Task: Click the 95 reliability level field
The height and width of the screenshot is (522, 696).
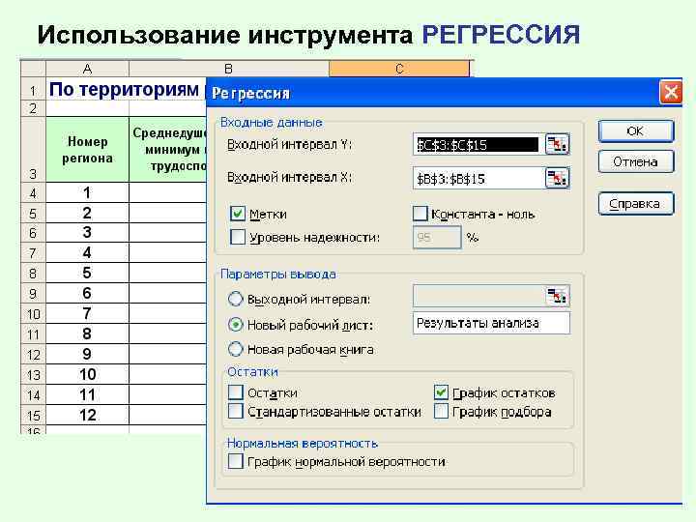Action: (437, 238)
